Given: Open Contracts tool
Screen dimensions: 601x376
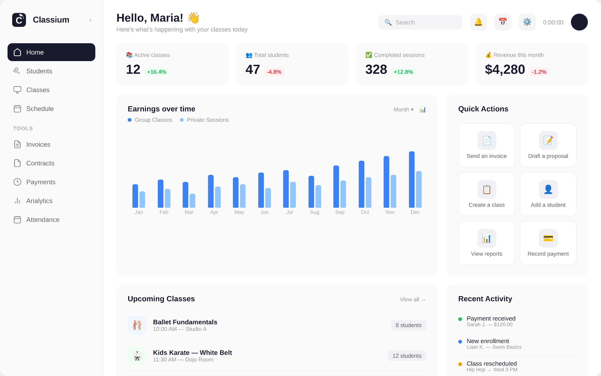Looking at the screenshot, I should click(51, 163).
